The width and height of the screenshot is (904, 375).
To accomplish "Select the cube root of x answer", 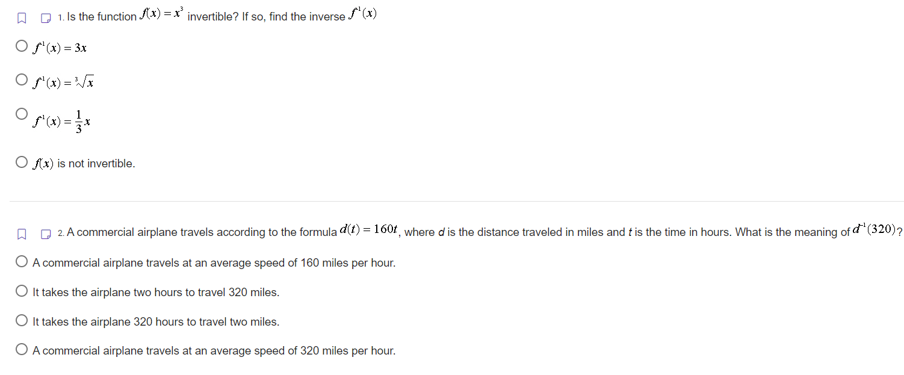I will (x=21, y=79).
